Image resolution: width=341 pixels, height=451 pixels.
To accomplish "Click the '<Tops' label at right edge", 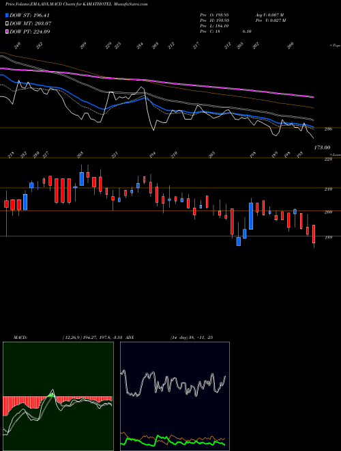I will pos(335,46).
